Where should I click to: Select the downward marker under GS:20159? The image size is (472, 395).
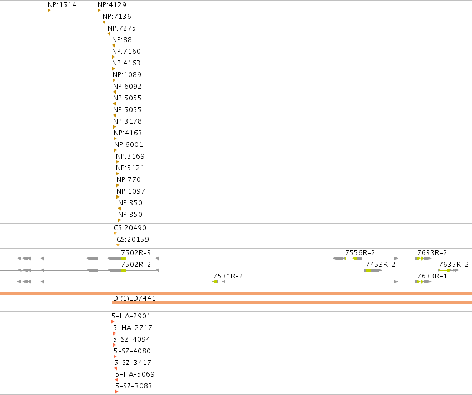coord(118,245)
